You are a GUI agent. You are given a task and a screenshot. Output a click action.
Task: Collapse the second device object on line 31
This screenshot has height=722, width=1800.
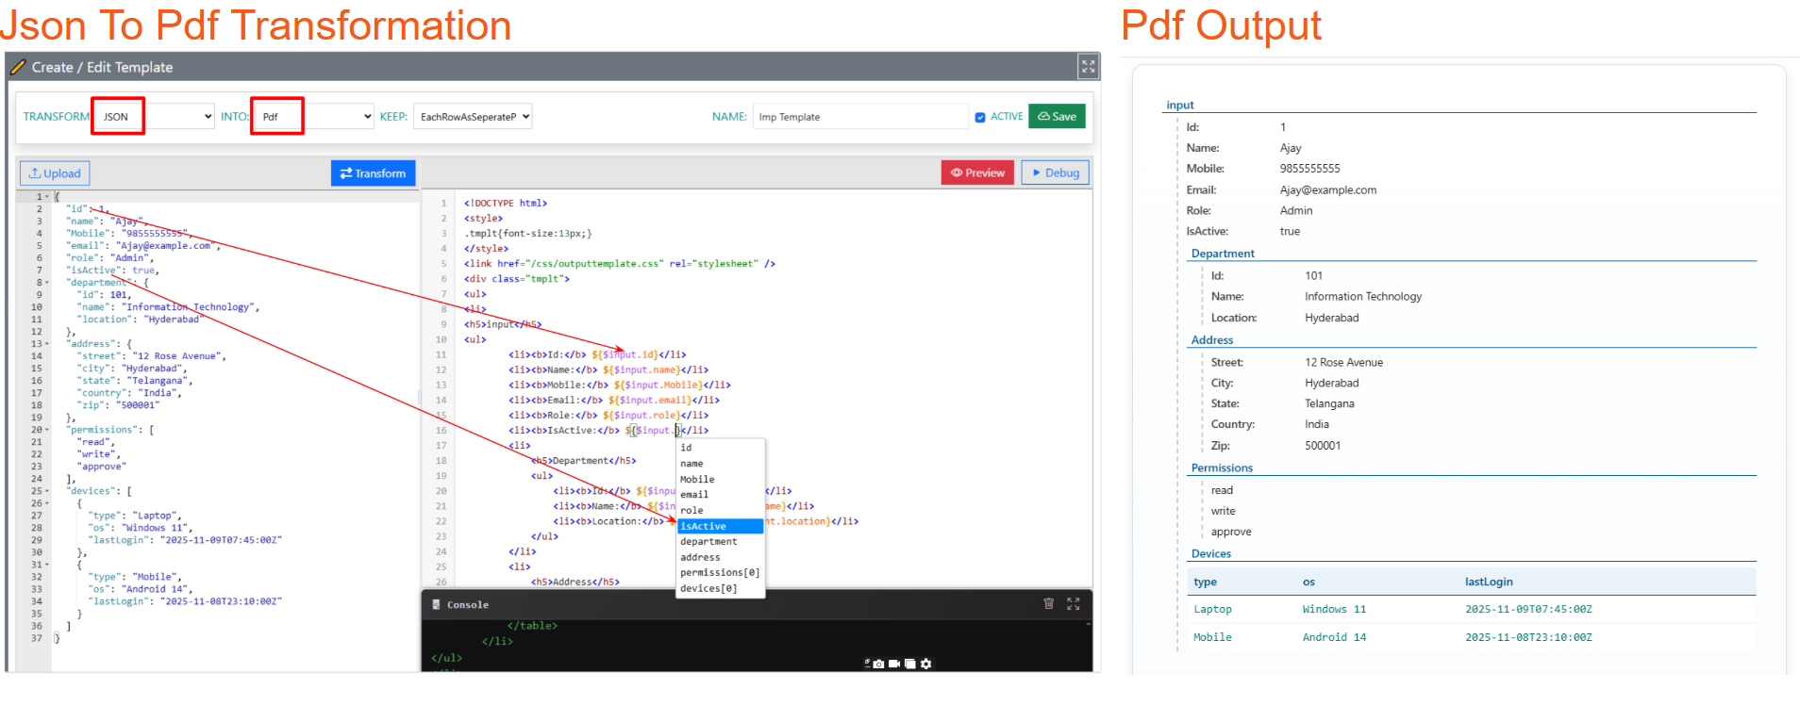point(47,565)
